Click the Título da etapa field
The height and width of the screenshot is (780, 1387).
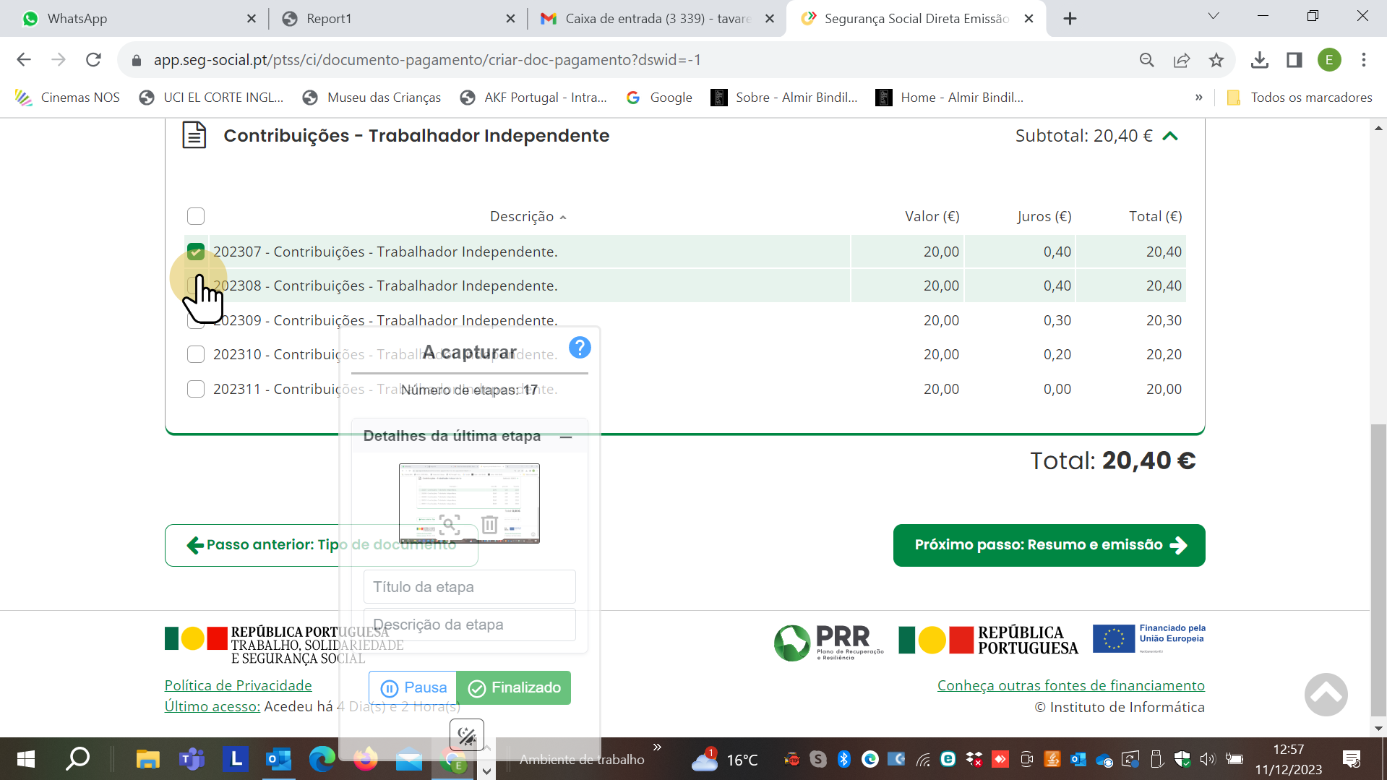[x=469, y=587]
